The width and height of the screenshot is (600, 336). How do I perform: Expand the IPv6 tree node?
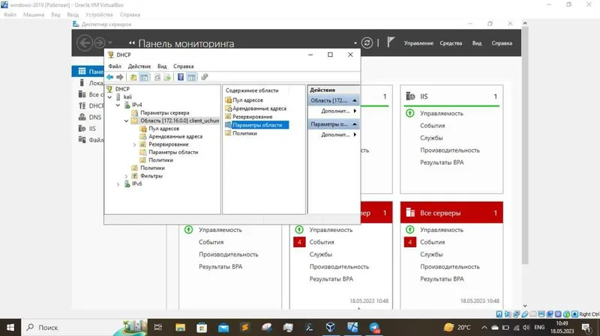[118, 184]
